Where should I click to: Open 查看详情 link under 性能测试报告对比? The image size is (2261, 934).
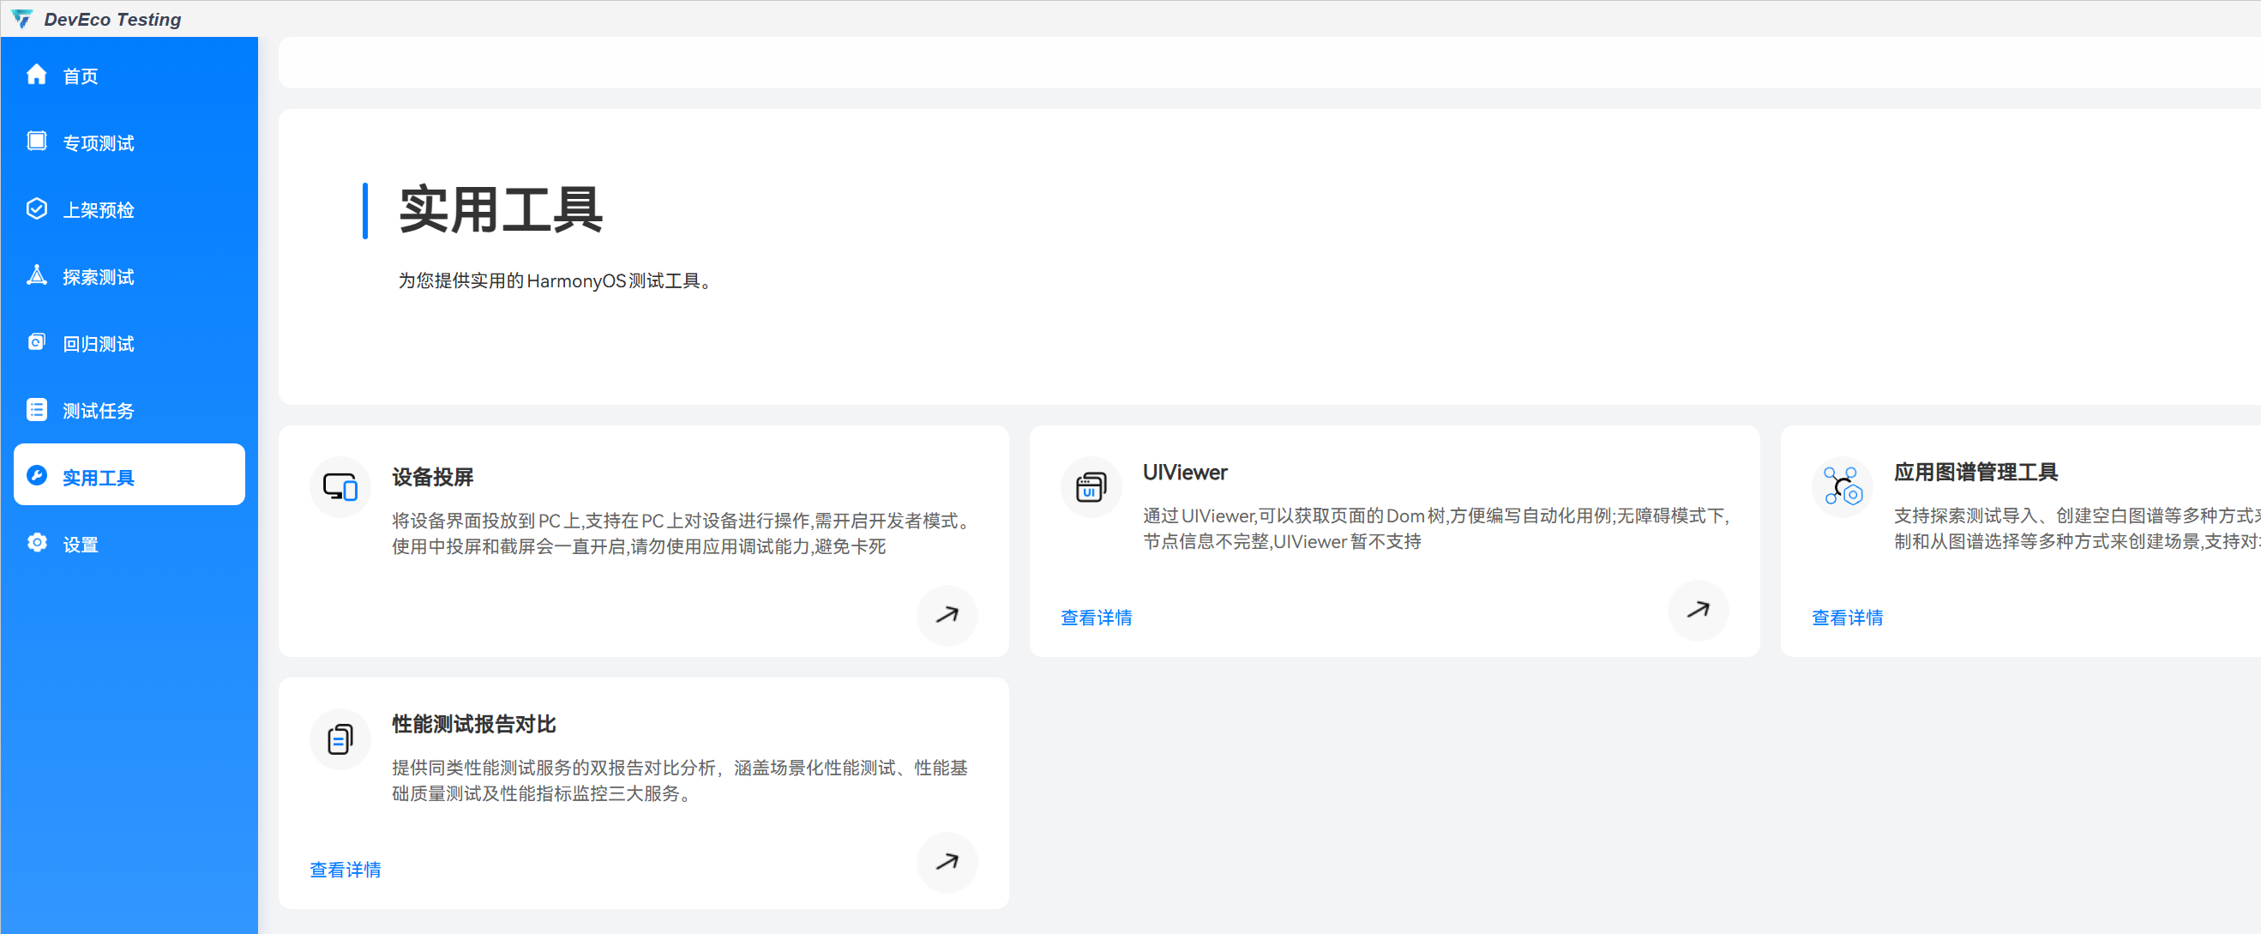(345, 870)
